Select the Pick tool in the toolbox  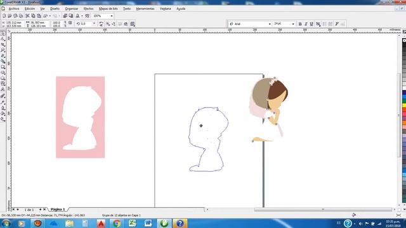[3, 34]
